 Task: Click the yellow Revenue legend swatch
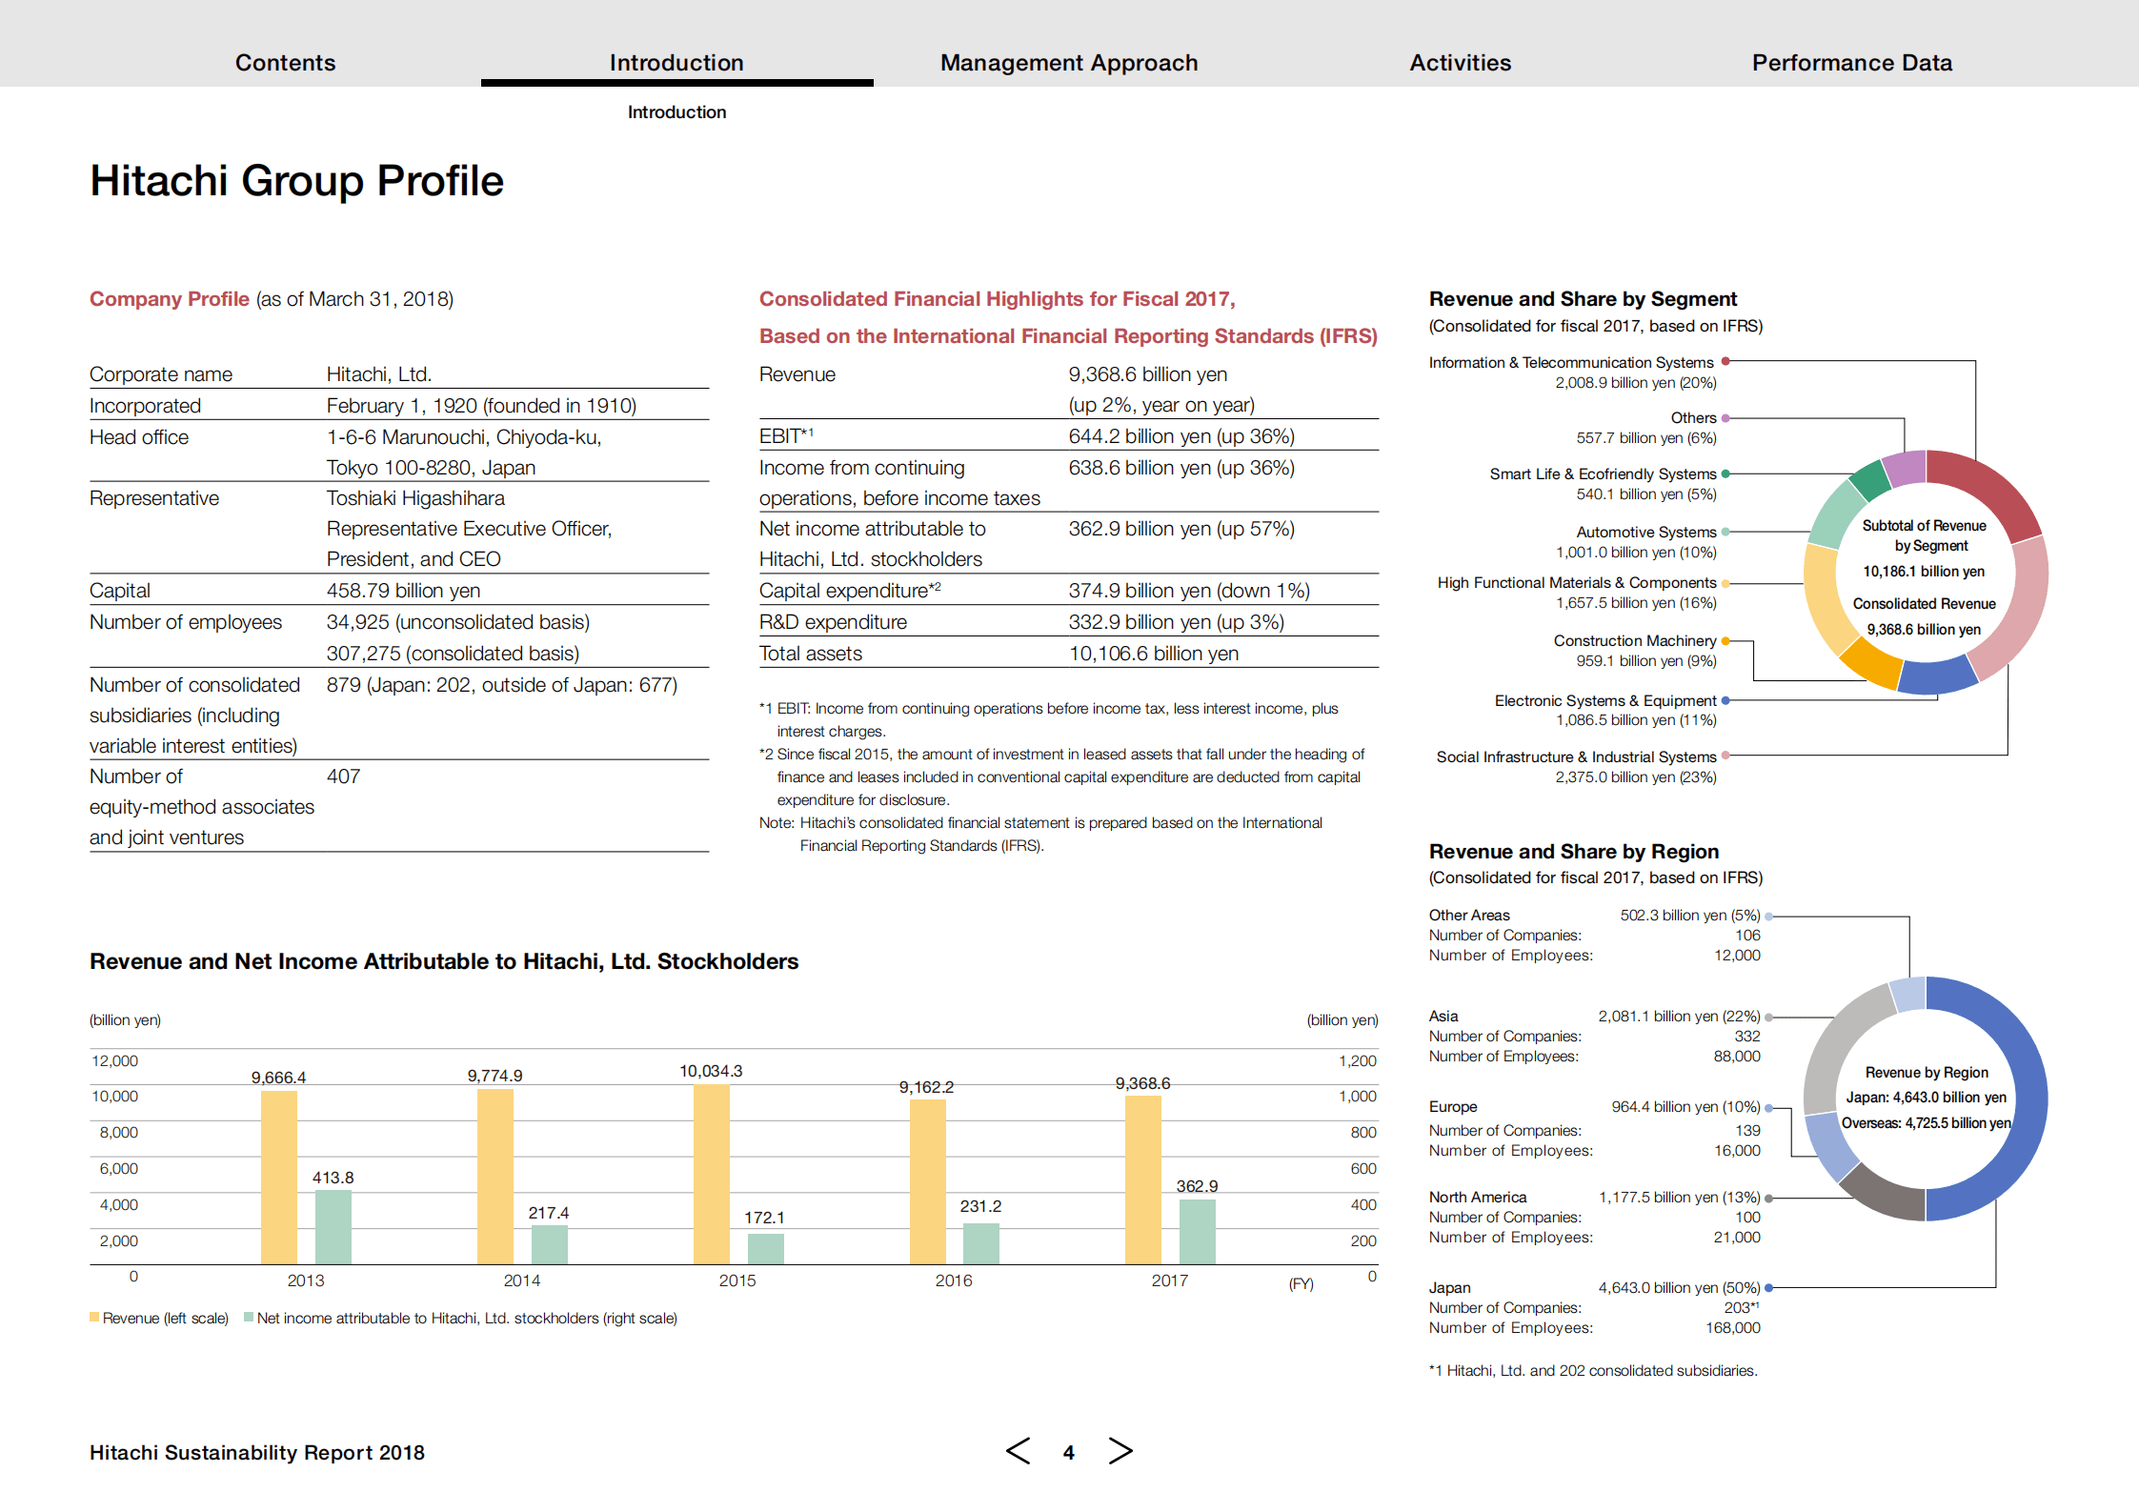click(94, 1317)
